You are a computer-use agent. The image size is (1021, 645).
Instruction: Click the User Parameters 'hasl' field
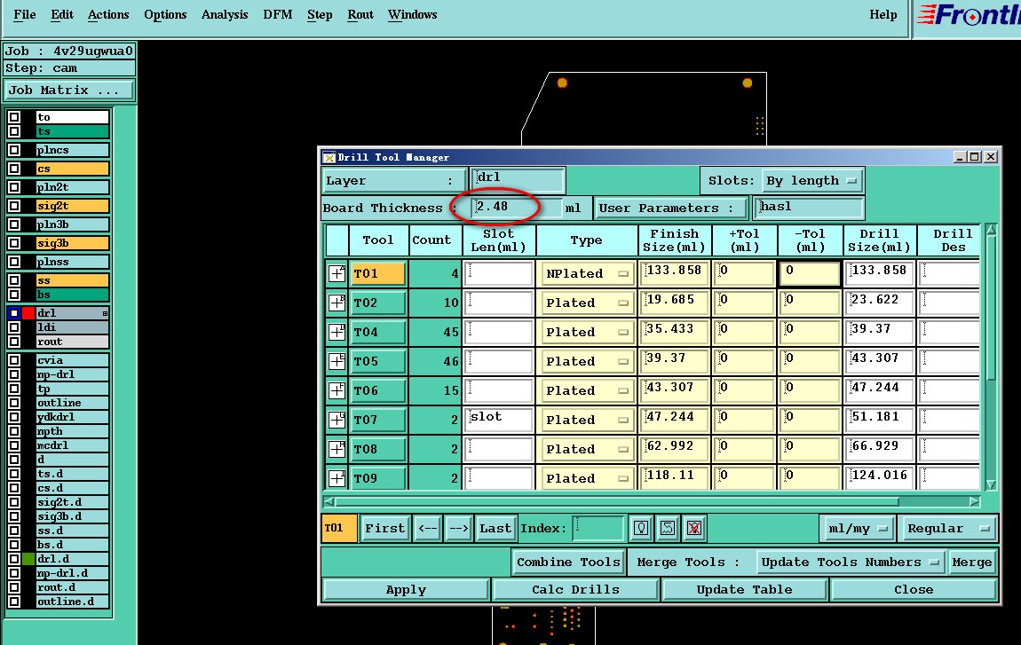[x=809, y=208]
